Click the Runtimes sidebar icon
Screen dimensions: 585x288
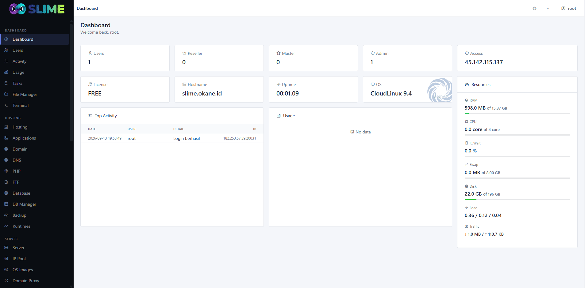click(6, 226)
